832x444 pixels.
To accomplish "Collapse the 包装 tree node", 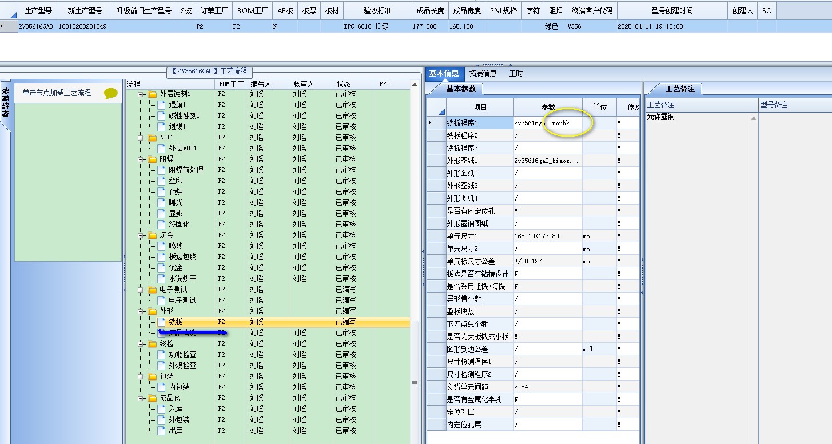I will 141,376.
